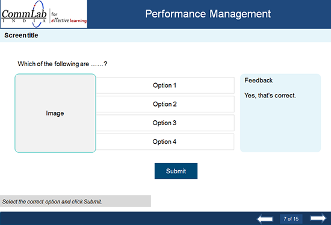Go to the previous slide arrow
Viewport: 331px width, 225px height.
pyautogui.click(x=265, y=218)
